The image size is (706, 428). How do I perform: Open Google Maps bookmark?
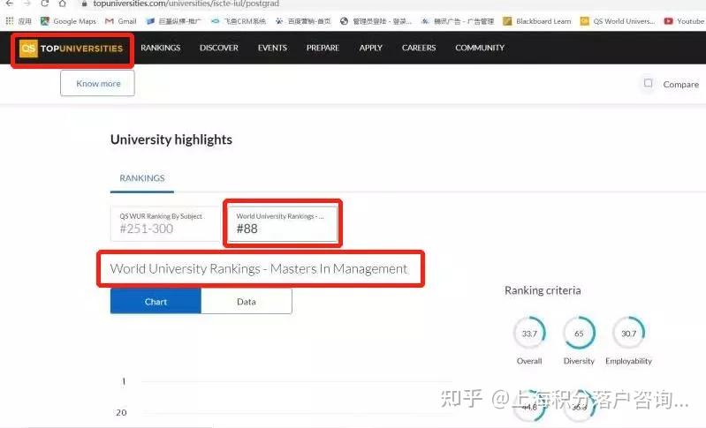point(68,21)
